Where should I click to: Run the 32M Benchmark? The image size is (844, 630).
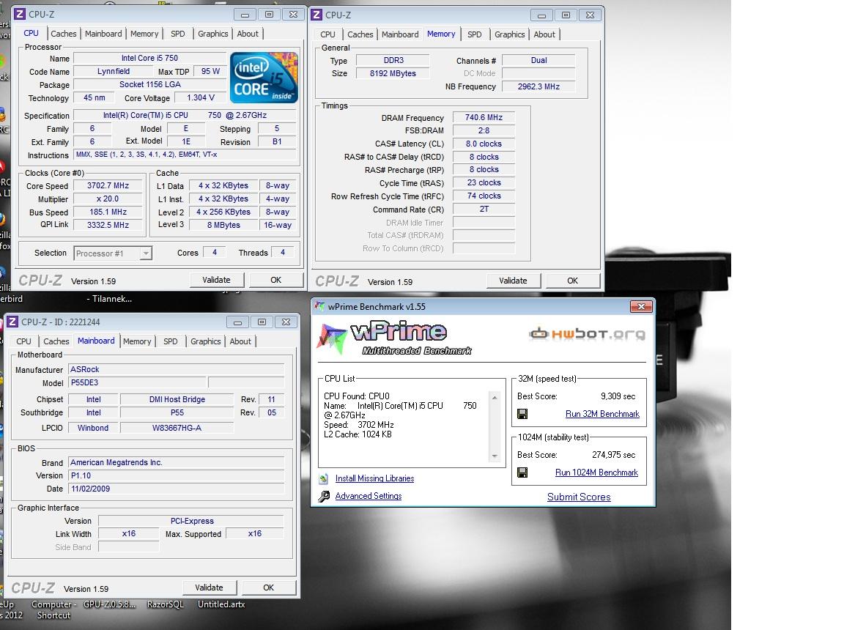(x=602, y=414)
